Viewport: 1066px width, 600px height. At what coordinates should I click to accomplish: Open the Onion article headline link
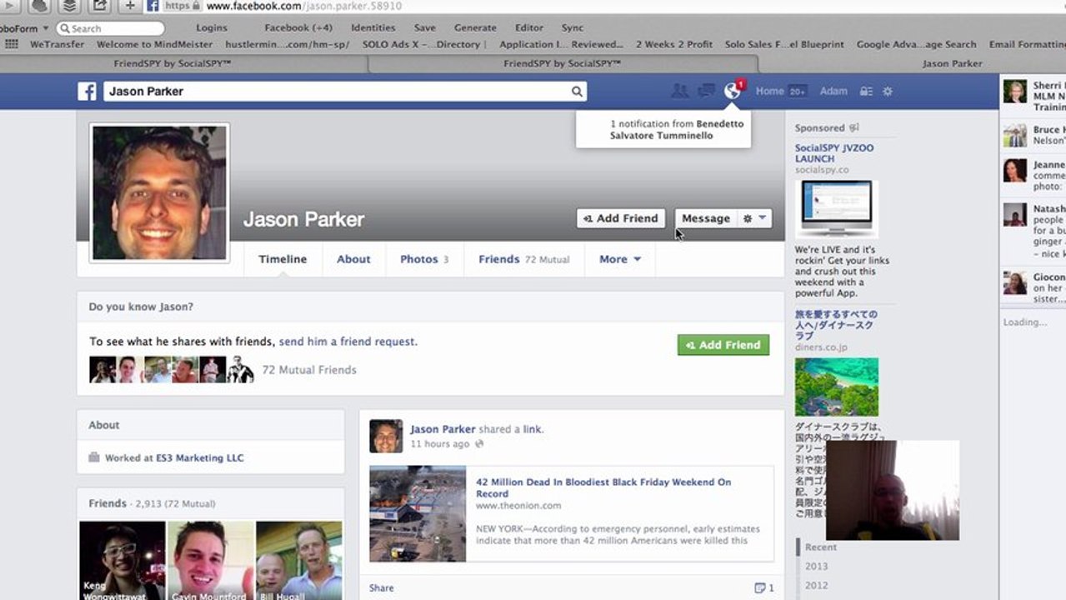tap(603, 487)
